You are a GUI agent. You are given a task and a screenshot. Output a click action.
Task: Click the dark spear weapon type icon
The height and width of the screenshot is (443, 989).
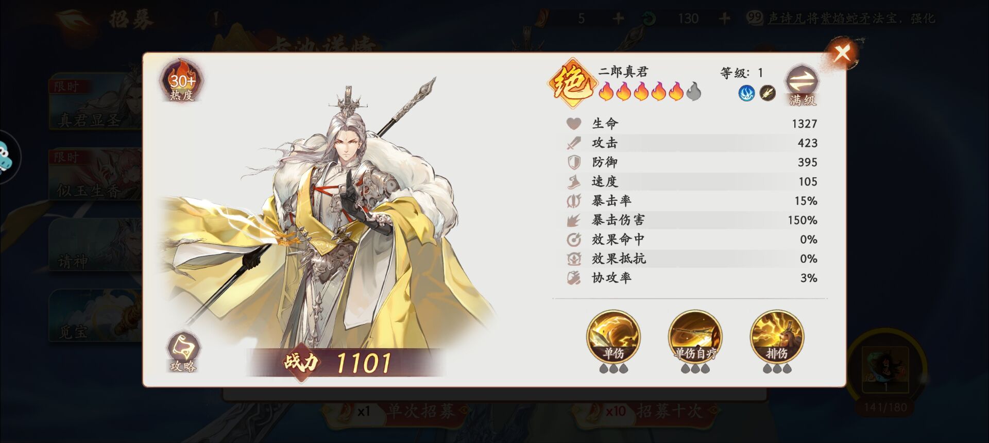pyautogui.click(x=768, y=93)
